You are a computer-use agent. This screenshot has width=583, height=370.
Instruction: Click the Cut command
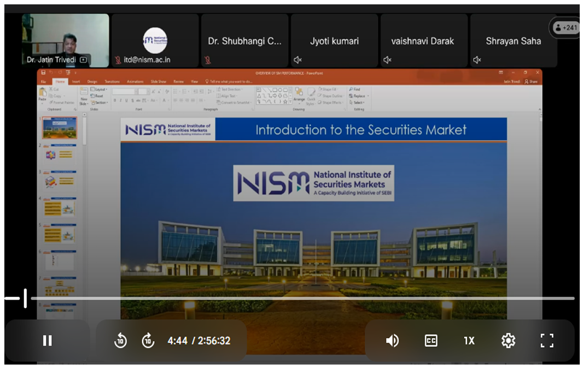coord(54,89)
